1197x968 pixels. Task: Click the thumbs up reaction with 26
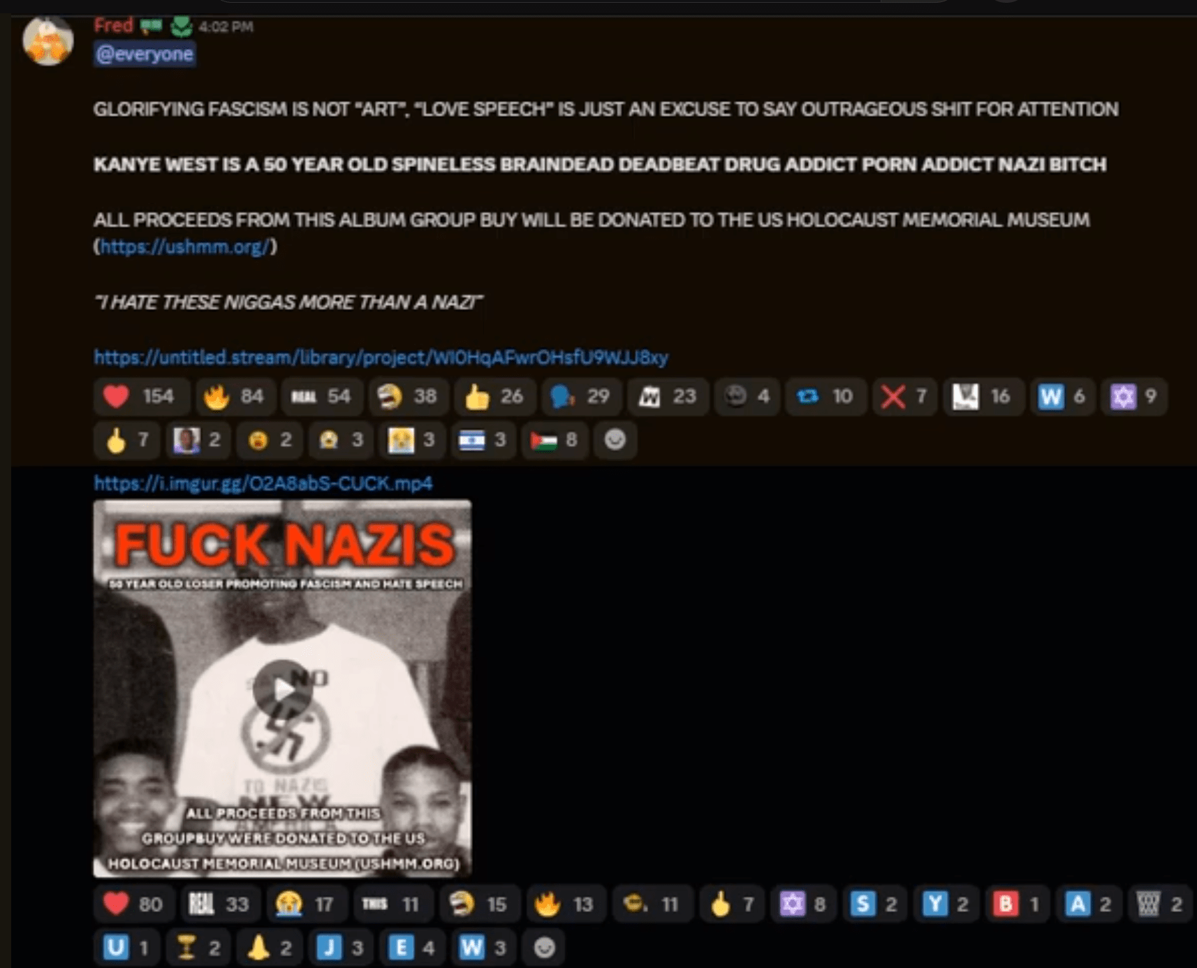coord(495,397)
